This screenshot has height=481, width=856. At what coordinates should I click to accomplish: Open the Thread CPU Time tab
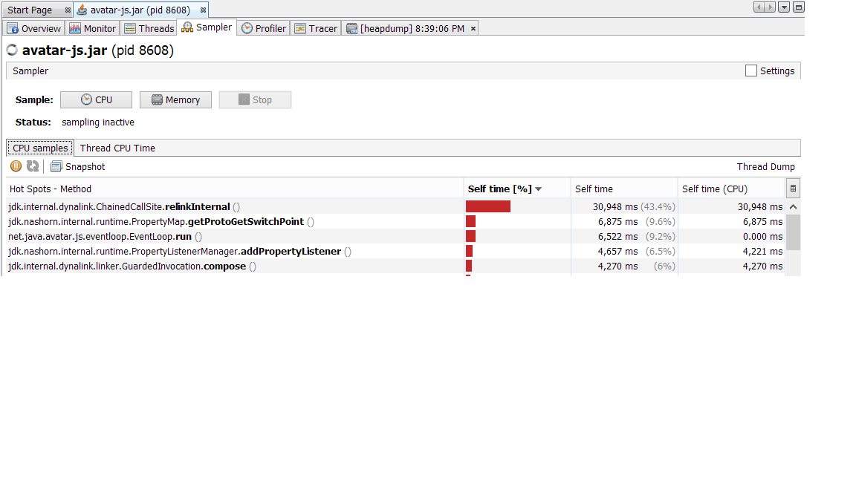click(x=117, y=148)
